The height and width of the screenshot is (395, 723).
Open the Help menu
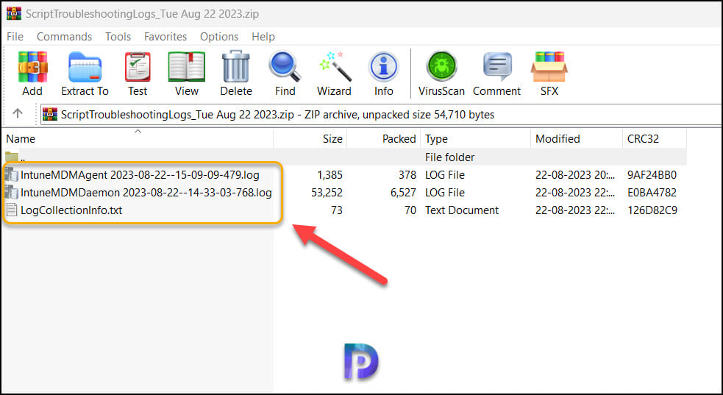click(263, 37)
